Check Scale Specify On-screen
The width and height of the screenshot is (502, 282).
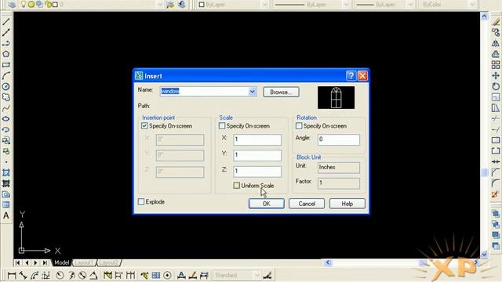(222, 126)
